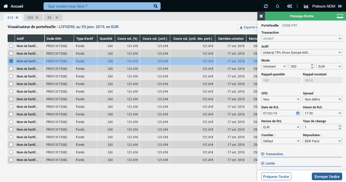Click Envoyer l'ordre button
Image resolution: width=346 pixels, height=182 pixels.
click(327, 176)
